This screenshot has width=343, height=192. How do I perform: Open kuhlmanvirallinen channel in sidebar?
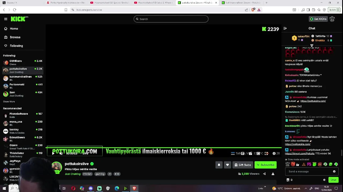23,78
